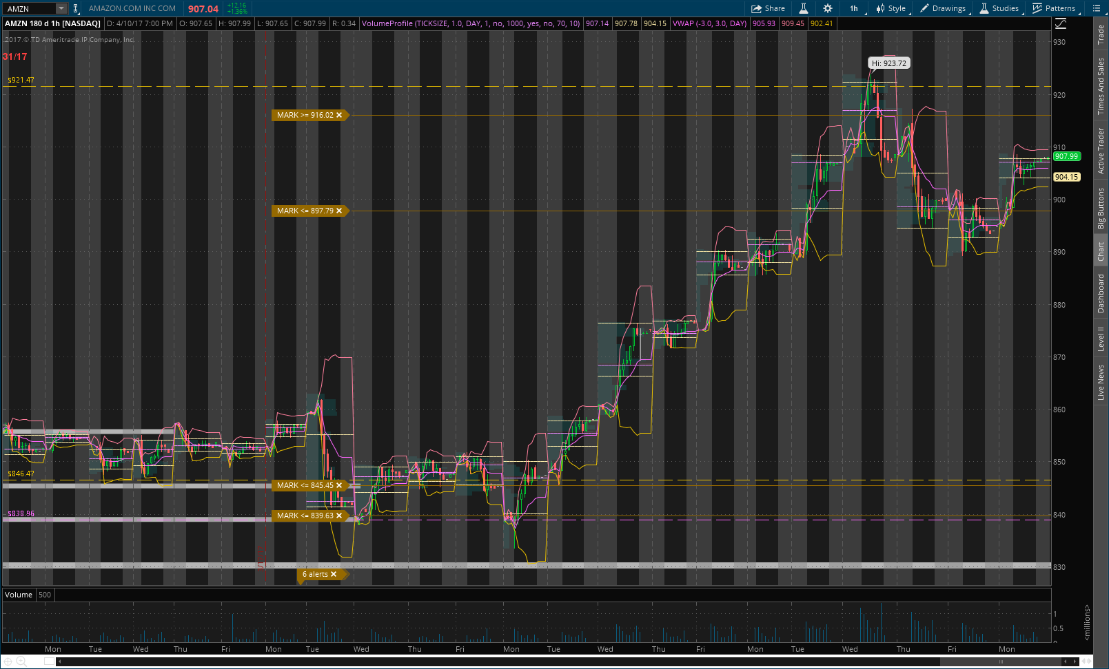The width and height of the screenshot is (1109, 669).
Task: Open the Dashboard sidebar tab
Action: [1101, 293]
